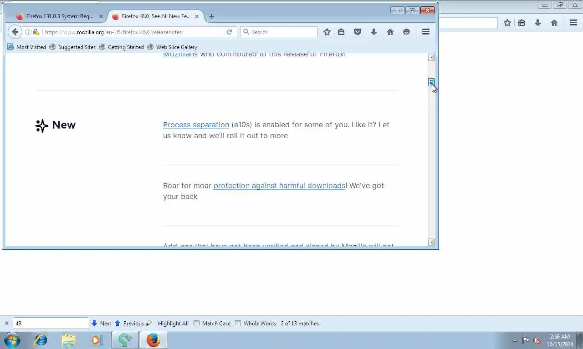The height and width of the screenshot is (349, 583).
Task: Hamburger menu in the background window
Action: pos(573,23)
